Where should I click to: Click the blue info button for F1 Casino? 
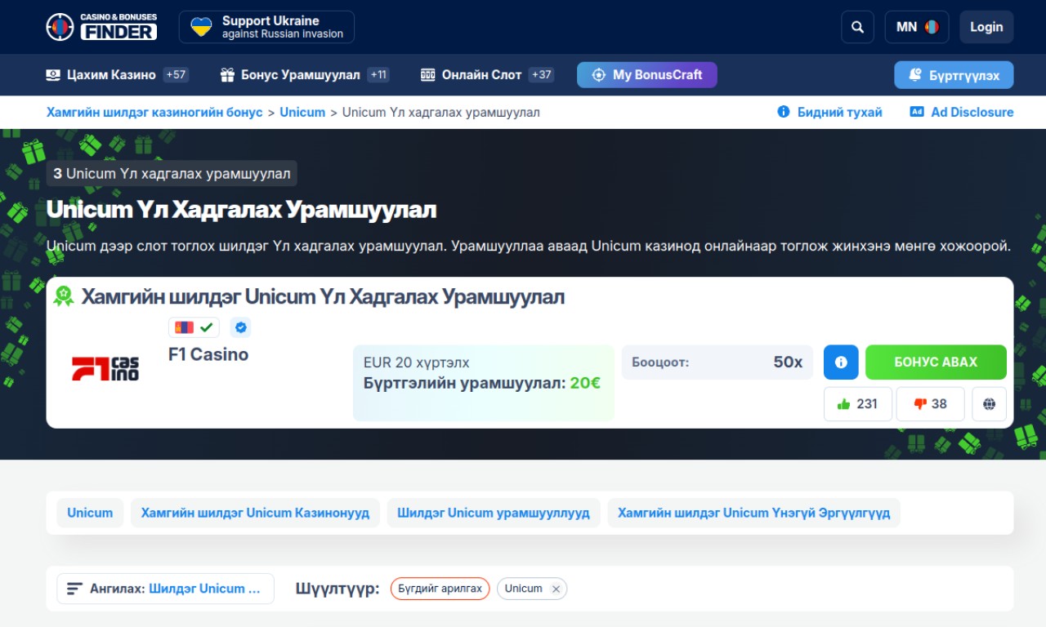[x=841, y=362]
